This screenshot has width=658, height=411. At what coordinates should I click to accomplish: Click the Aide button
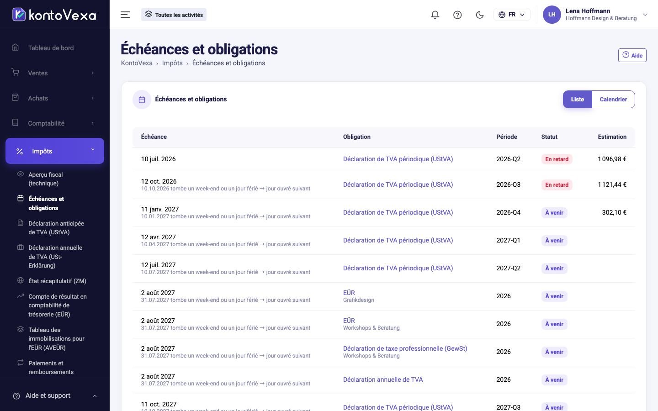coord(632,55)
